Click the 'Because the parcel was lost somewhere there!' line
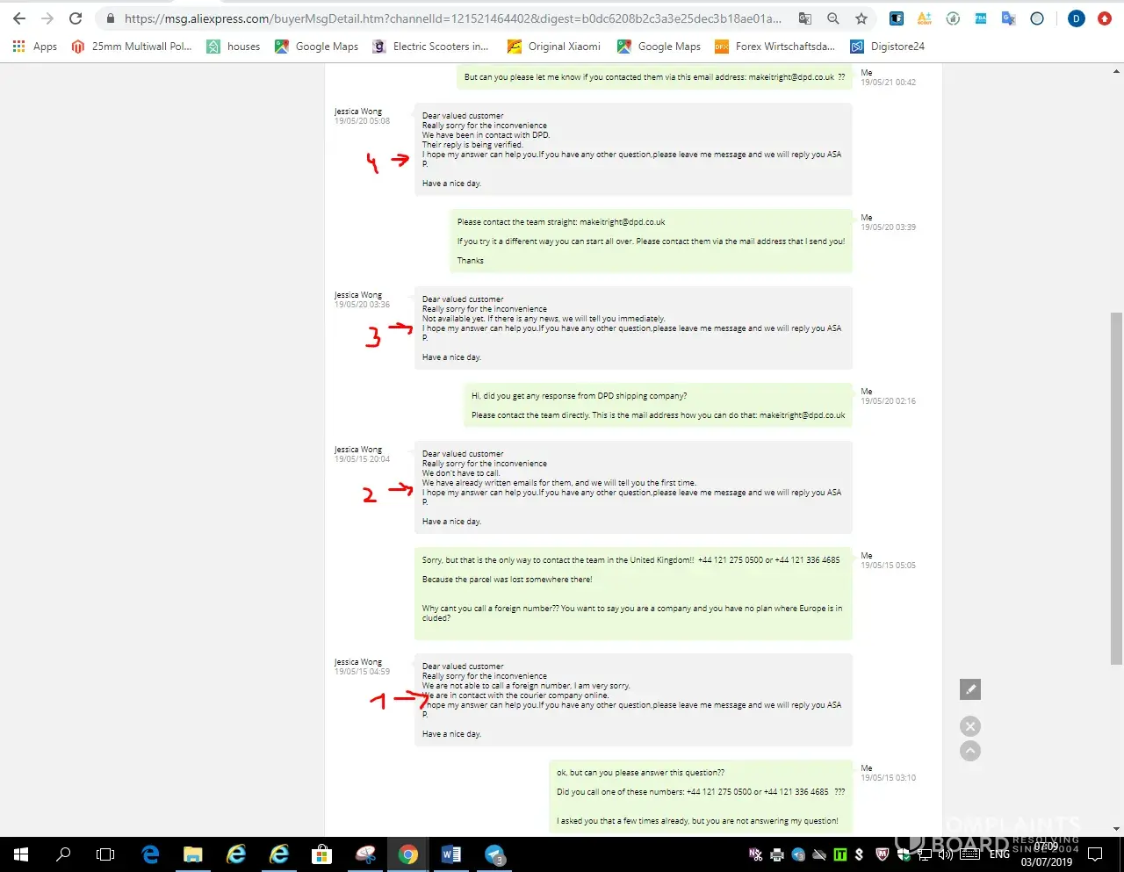The width and height of the screenshot is (1124, 872). pyautogui.click(x=508, y=580)
